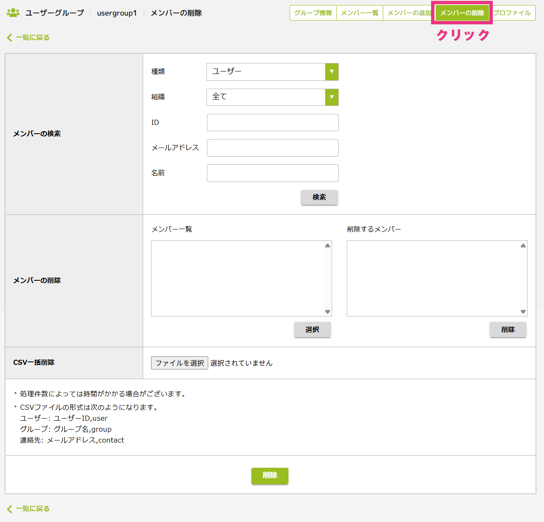Switch to メンバー一覧 tab

360,13
